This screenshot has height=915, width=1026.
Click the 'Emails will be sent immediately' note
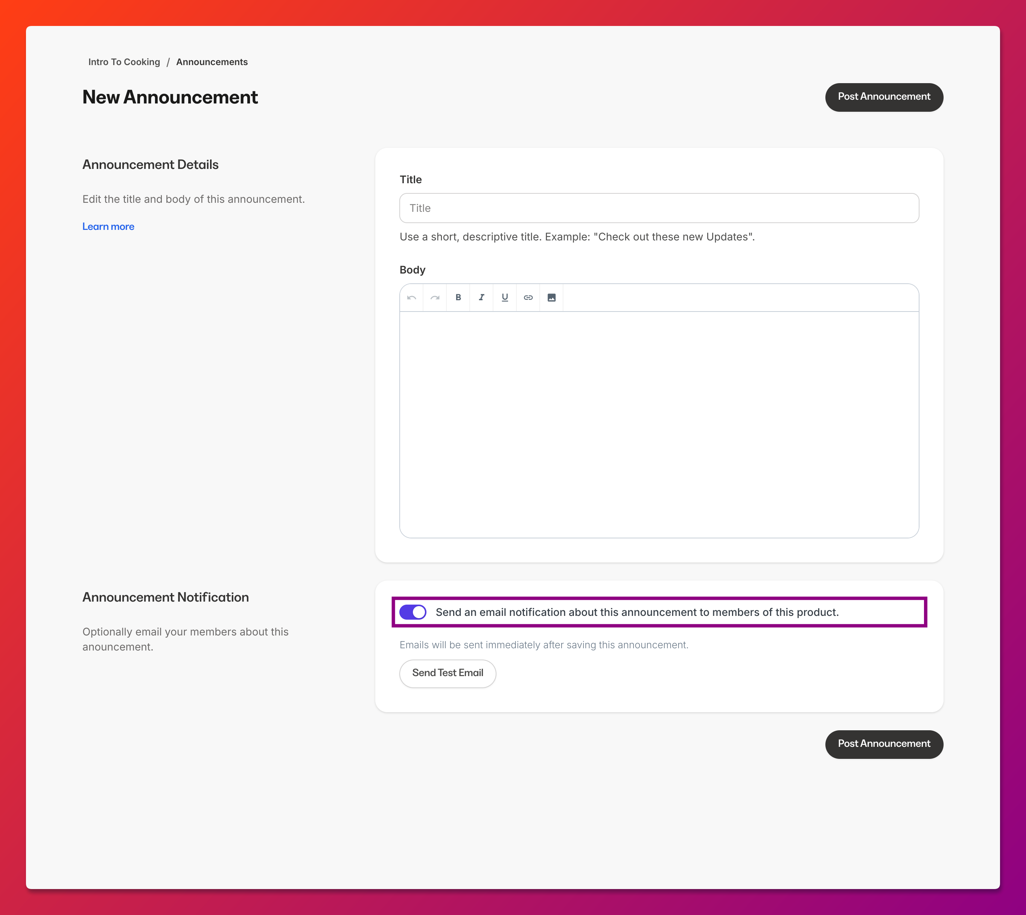544,645
